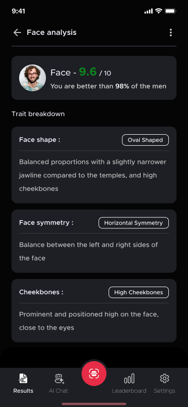Tap the profile face photo thumbnail

(33, 78)
